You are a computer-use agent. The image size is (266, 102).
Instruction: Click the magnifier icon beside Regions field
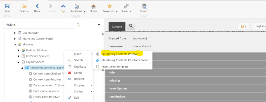click(x=78, y=25)
